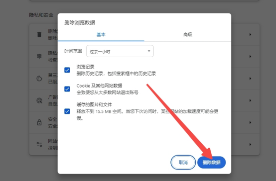Expand the arrow on the site settings row
Viewport: 276px width, 181px height.
tap(250, 144)
